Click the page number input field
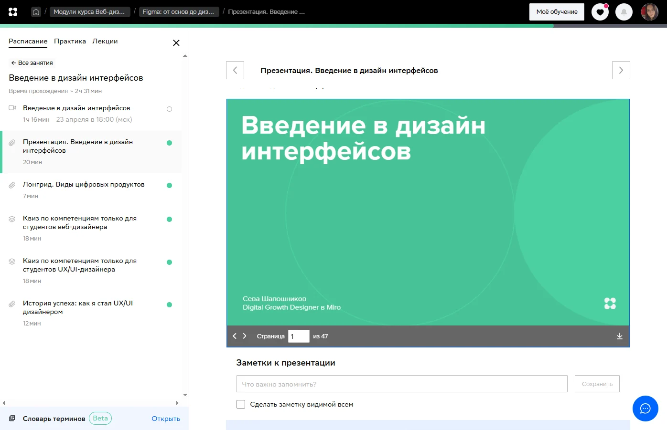667x430 pixels. coord(299,336)
